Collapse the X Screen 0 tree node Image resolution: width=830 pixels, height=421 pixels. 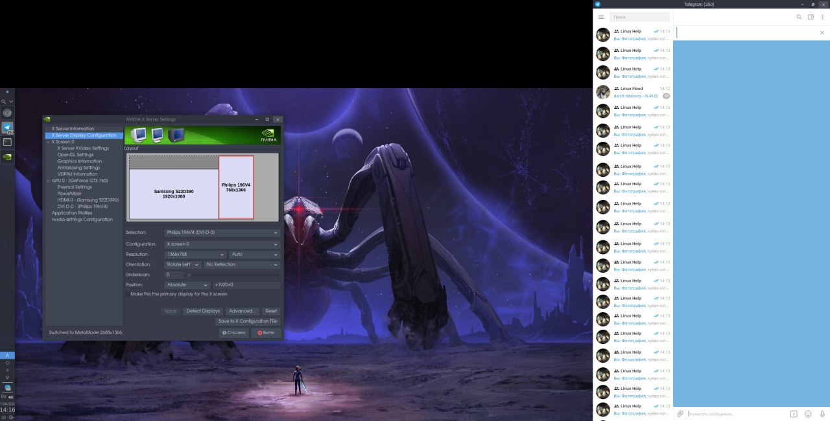(48, 142)
